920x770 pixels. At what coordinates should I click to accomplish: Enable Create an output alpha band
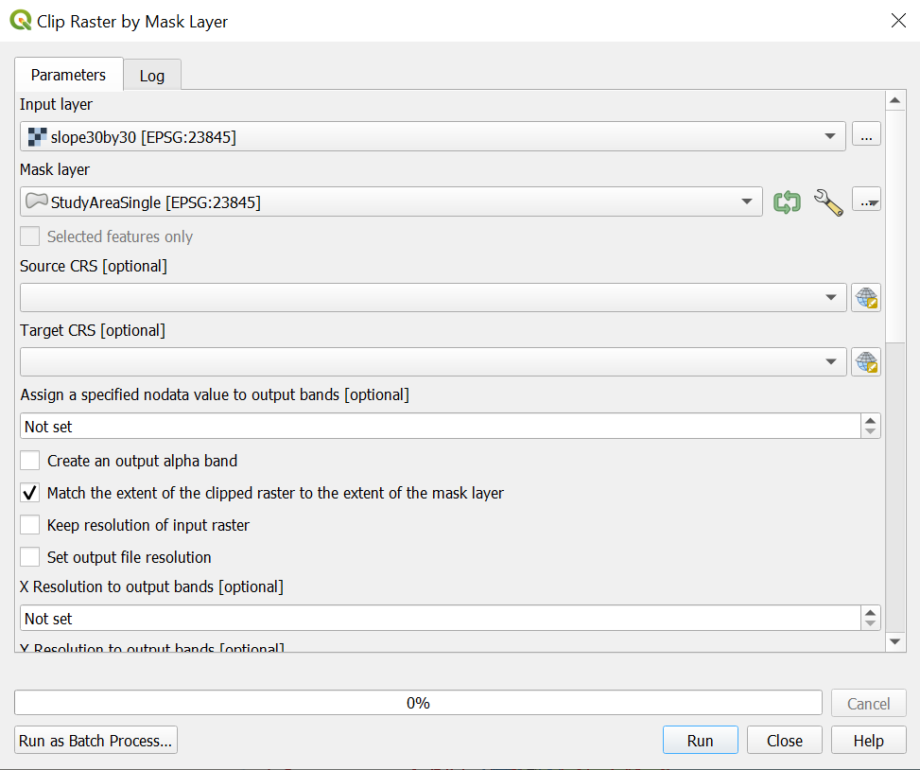[x=30, y=461]
